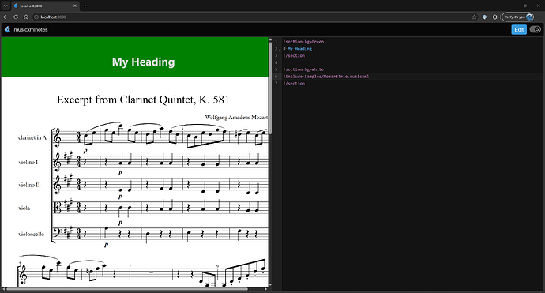Go back using the browser back arrow
Screen dimensions: 545x293
(6, 17)
